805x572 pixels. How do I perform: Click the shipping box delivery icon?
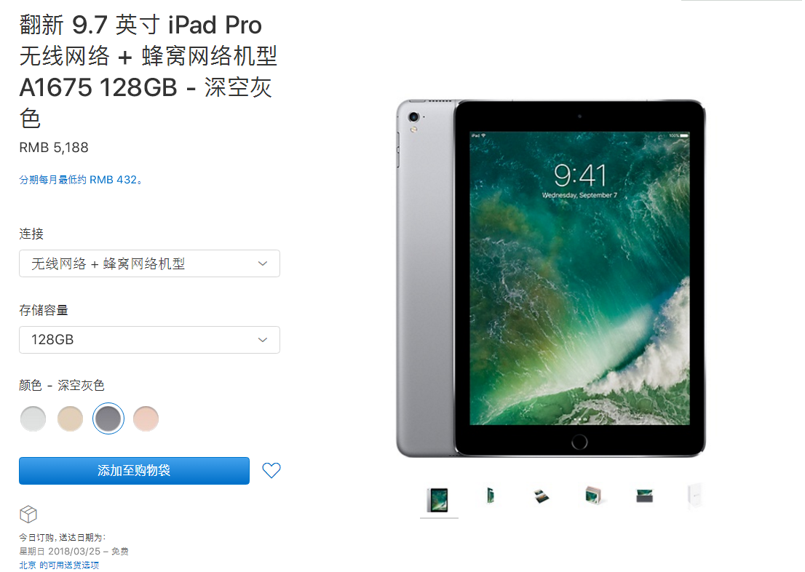[x=28, y=514]
